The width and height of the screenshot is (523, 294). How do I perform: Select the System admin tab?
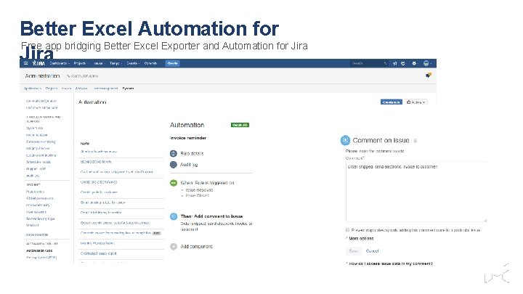128,89
